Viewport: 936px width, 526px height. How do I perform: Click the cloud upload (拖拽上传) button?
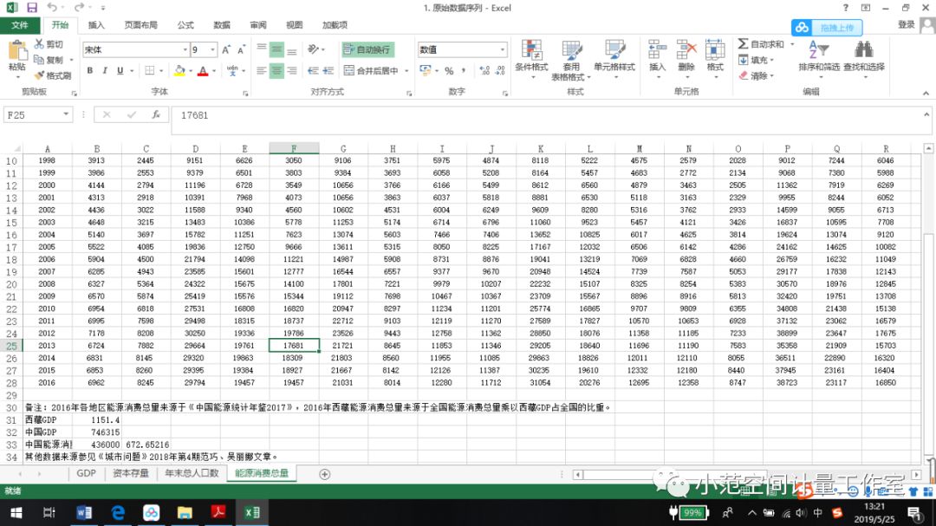click(827, 28)
